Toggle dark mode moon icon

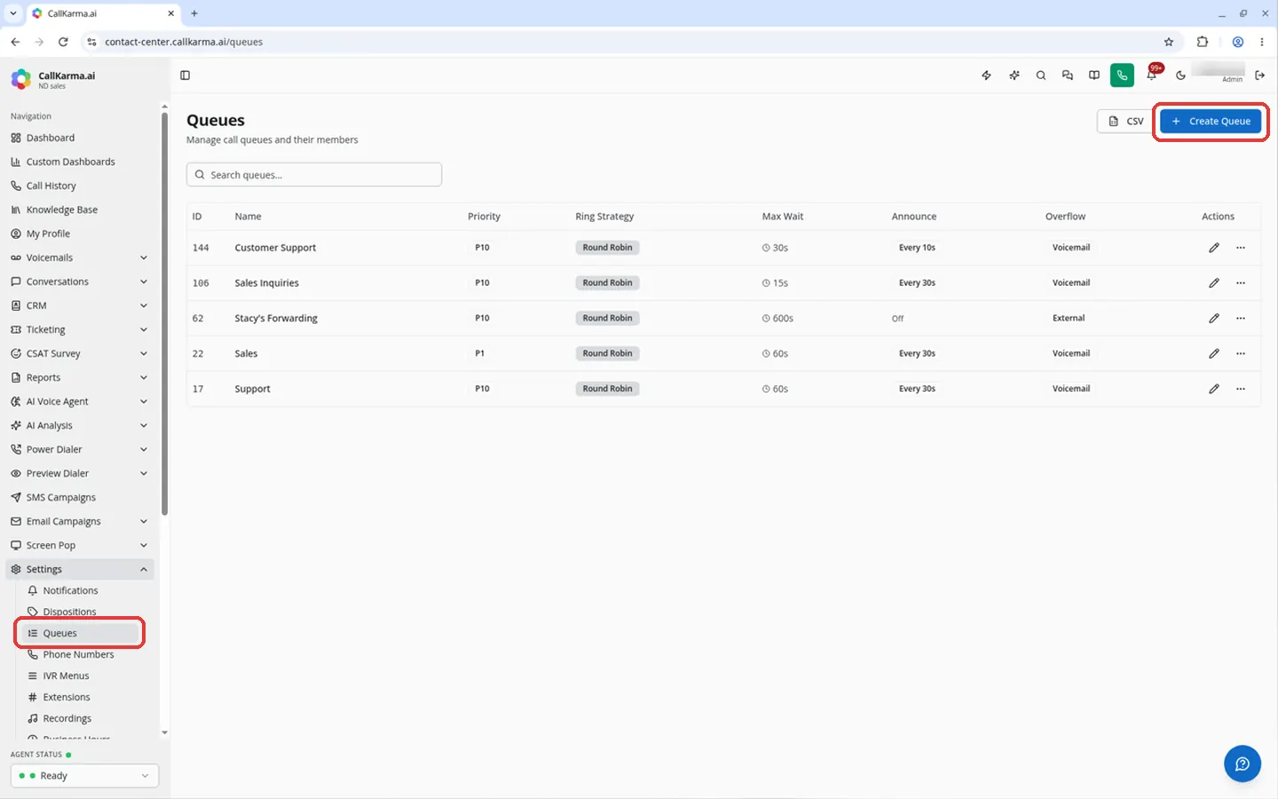[1180, 75]
